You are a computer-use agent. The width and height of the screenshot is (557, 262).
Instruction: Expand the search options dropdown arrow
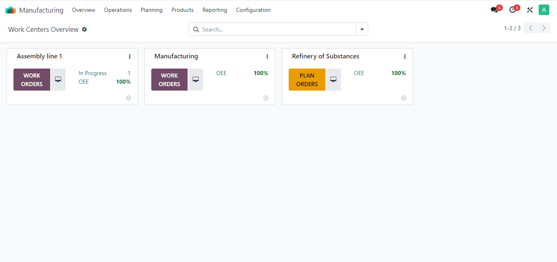[362, 29]
